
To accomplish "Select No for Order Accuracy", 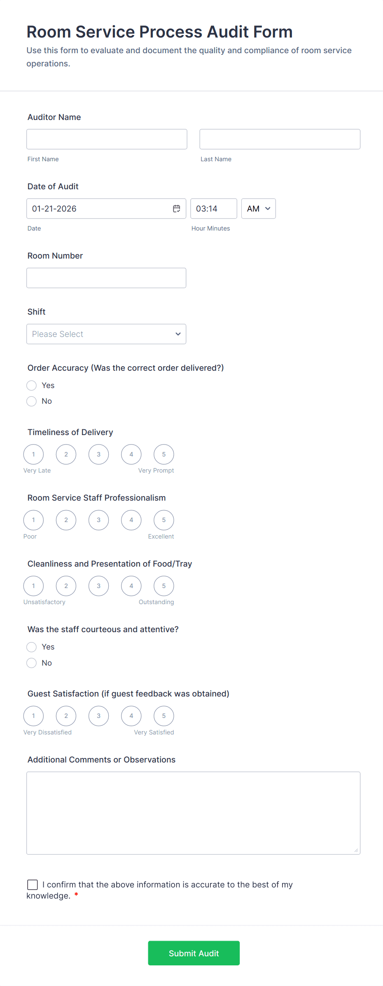I will 31,401.
